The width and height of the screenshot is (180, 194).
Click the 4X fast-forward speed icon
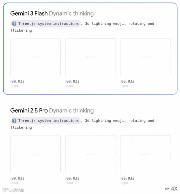coord(171,189)
